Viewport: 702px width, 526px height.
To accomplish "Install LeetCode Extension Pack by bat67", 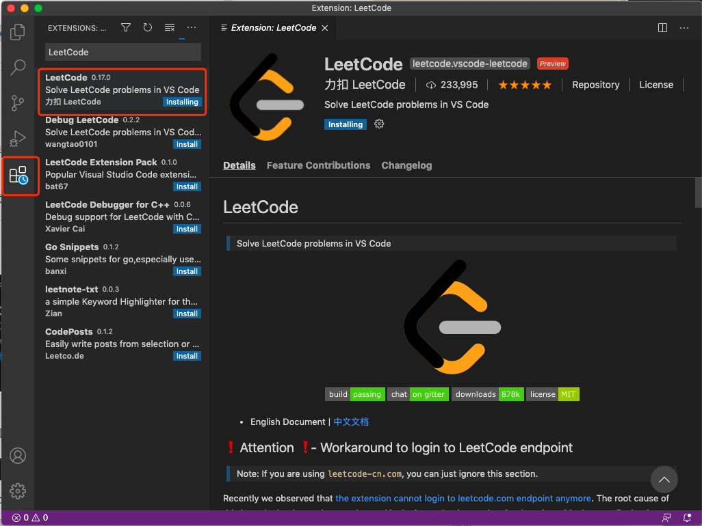I will click(x=187, y=186).
